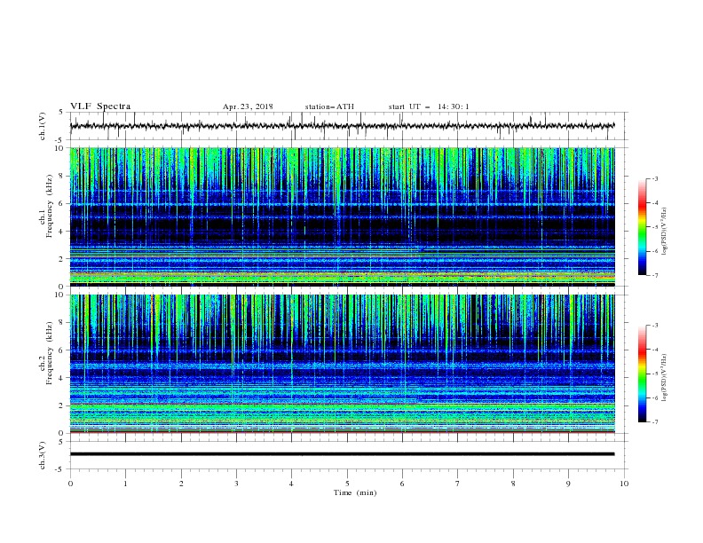Click the ch.1 PSD color bar
The height and width of the screenshot is (543, 703).
(x=642, y=227)
